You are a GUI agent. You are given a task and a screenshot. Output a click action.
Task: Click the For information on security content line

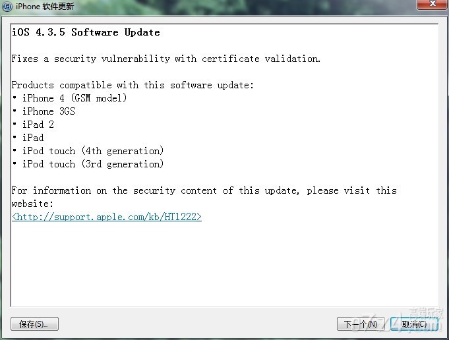pyautogui.click(x=204, y=190)
